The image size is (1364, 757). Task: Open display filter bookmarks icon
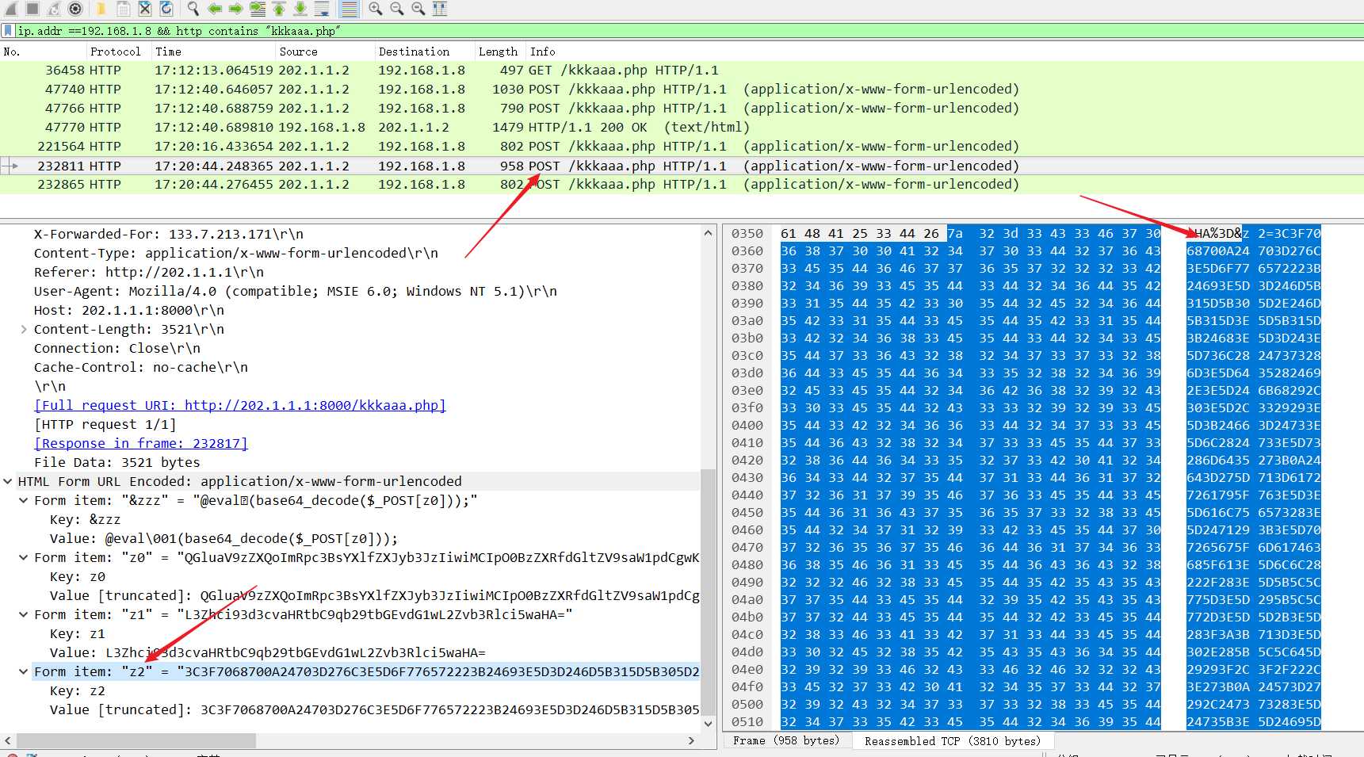tap(8, 31)
